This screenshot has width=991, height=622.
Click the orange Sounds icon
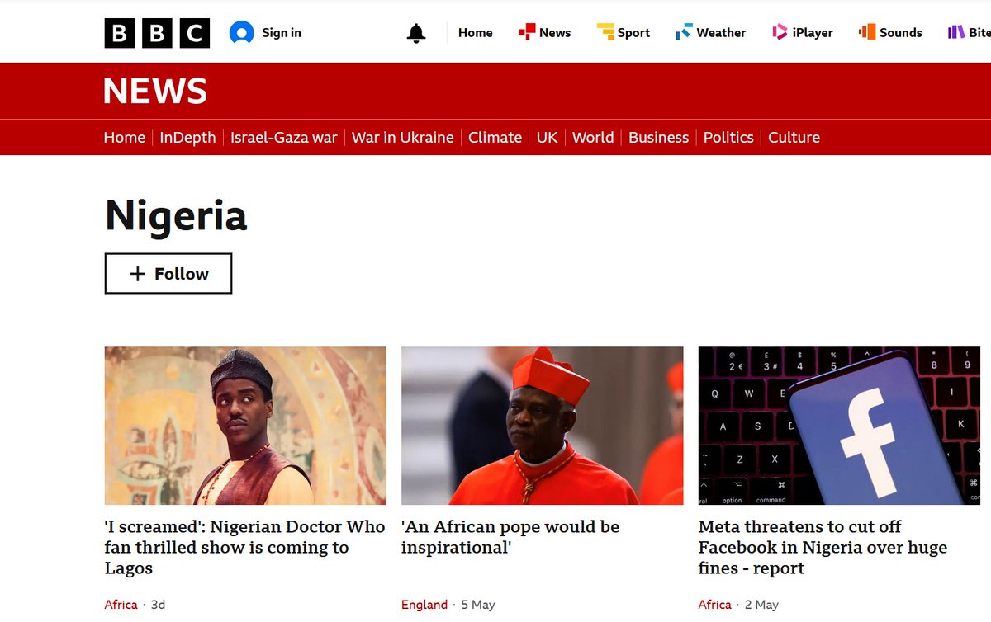867,32
